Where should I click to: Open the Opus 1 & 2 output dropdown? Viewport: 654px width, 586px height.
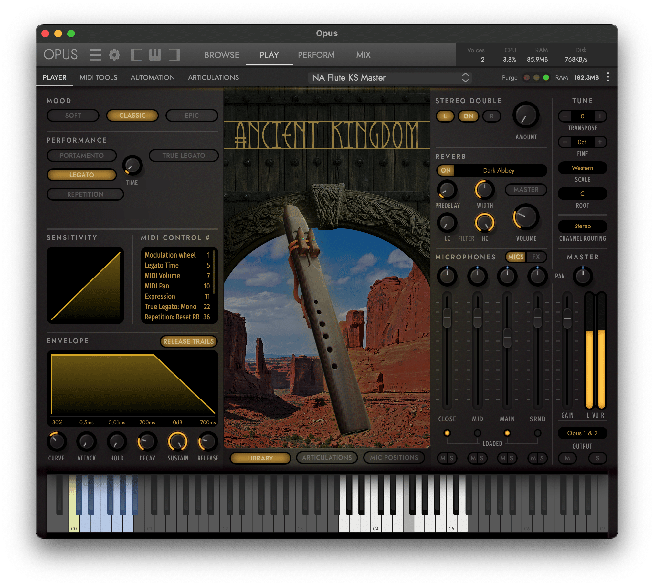pyautogui.click(x=582, y=433)
